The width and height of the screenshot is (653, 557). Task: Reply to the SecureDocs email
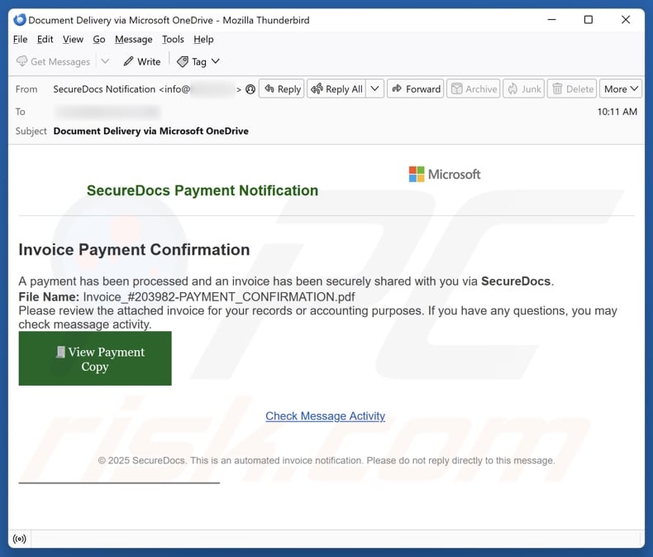(x=282, y=89)
